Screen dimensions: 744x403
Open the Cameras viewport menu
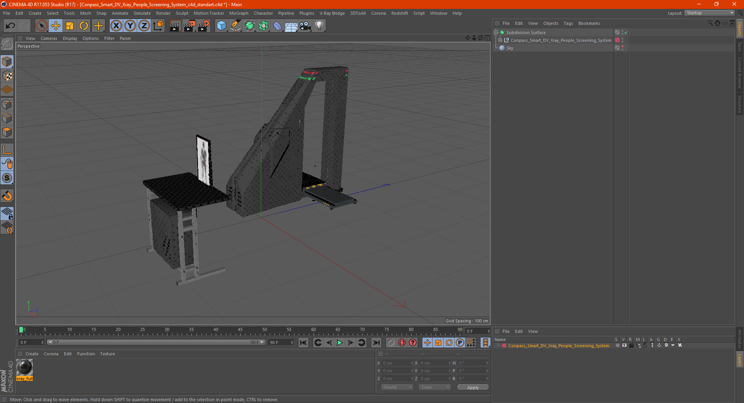49,38
